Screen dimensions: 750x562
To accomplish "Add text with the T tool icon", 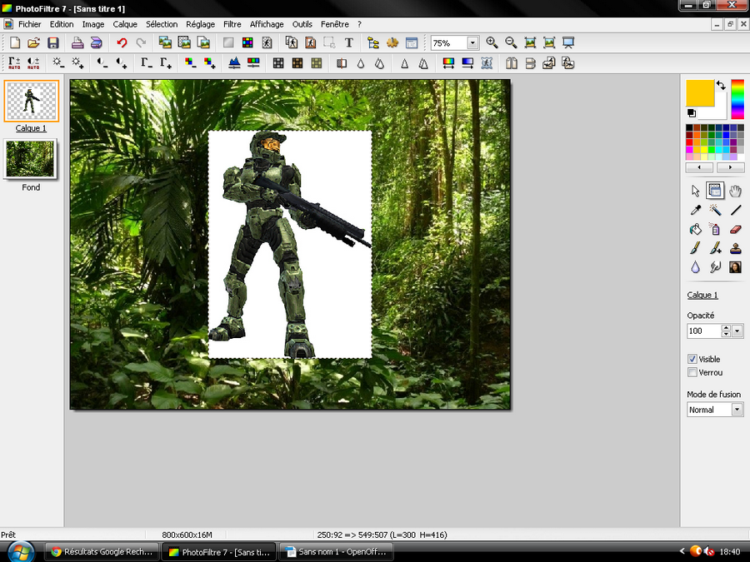I will (x=348, y=43).
